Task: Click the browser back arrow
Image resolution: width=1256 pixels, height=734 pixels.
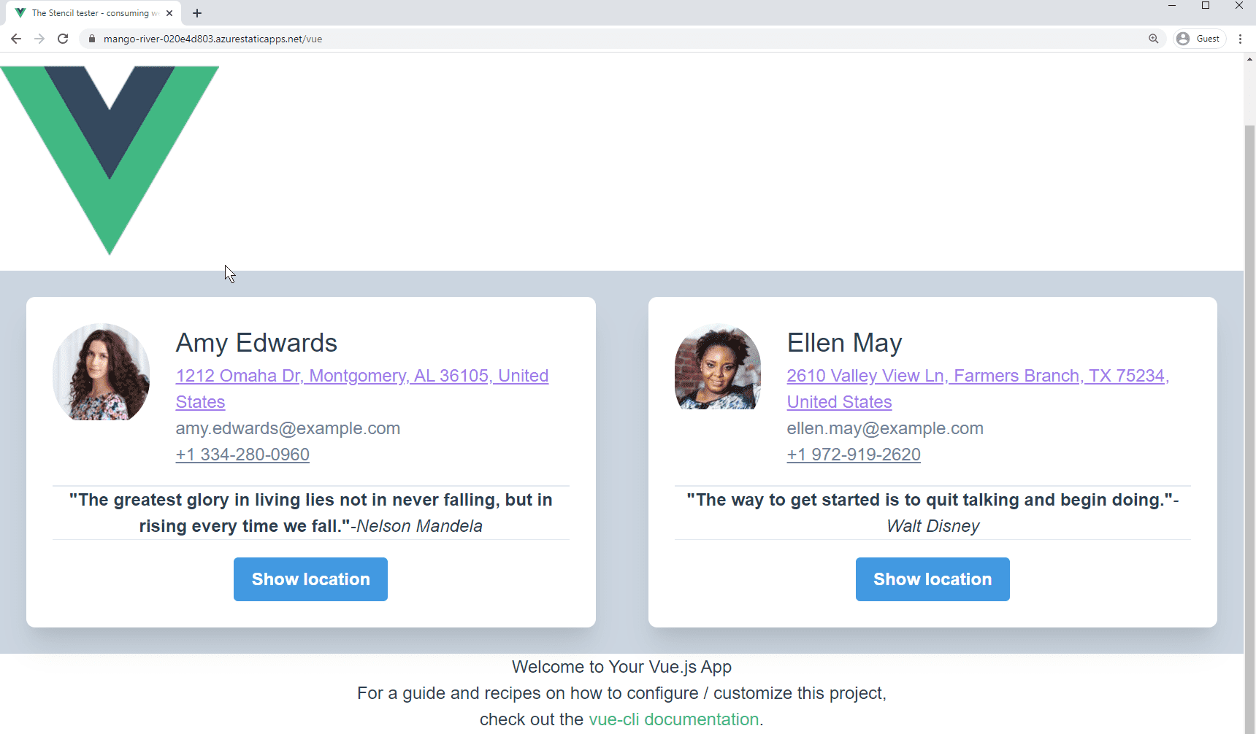Action: [16, 39]
